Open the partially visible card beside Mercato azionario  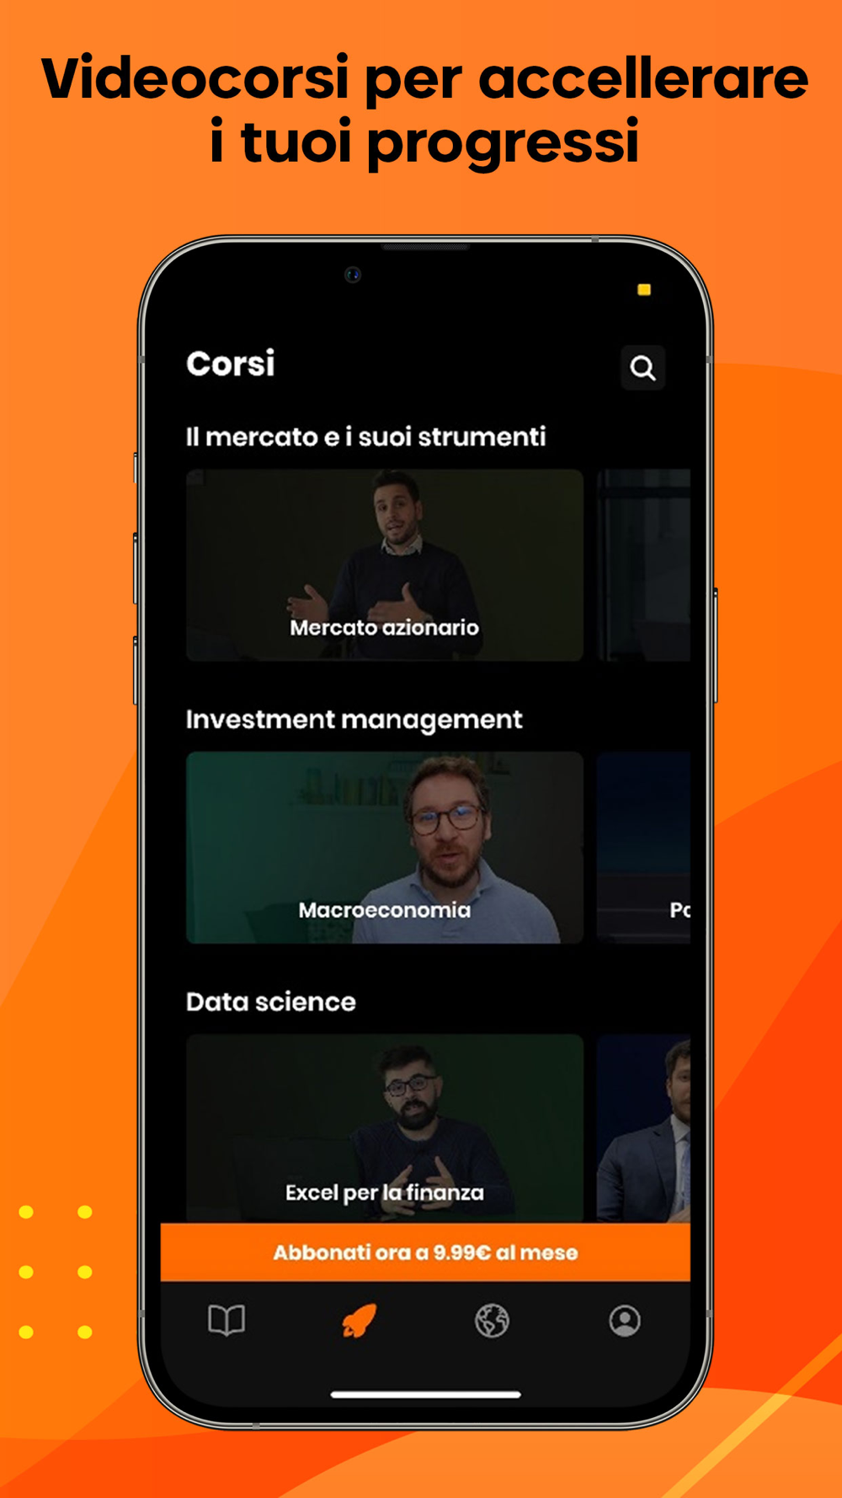tap(643, 564)
